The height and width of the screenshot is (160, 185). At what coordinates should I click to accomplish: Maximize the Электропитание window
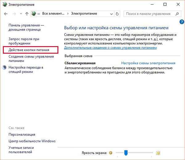tap(165, 4)
